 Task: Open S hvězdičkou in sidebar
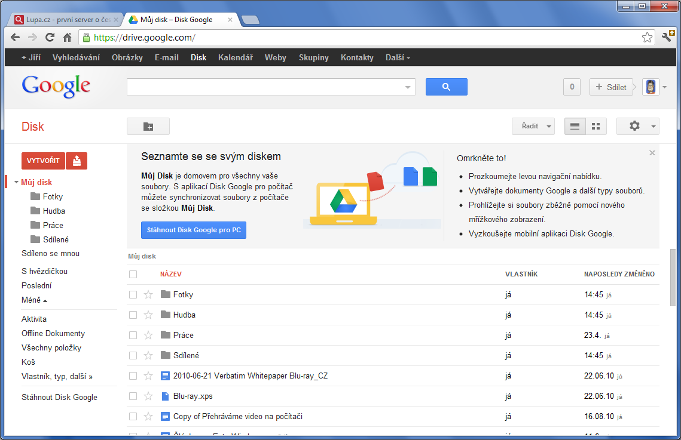click(44, 272)
